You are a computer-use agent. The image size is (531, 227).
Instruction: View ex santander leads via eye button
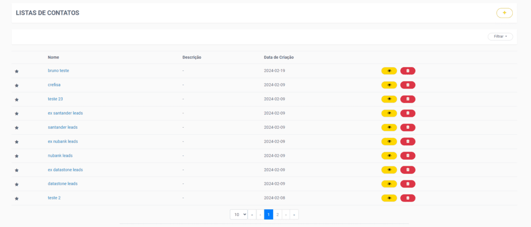point(389,113)
